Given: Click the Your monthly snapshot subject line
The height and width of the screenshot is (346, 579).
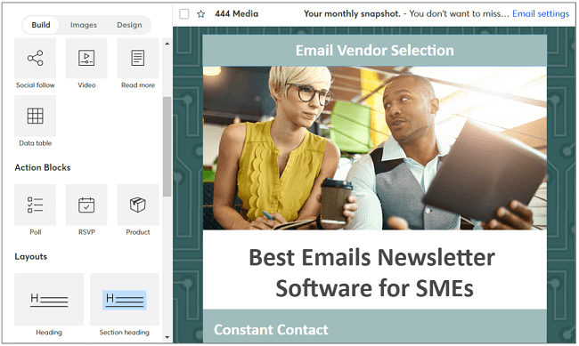Looking at the screenshot, I should click(352, 13).
